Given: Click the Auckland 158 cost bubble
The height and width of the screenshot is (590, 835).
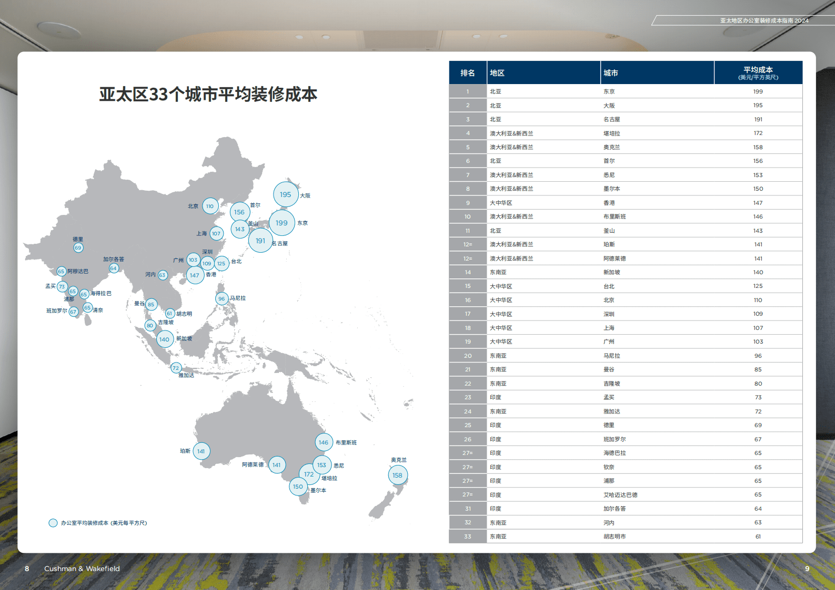Looking at the screenshot, I should [x=397, y=475].
